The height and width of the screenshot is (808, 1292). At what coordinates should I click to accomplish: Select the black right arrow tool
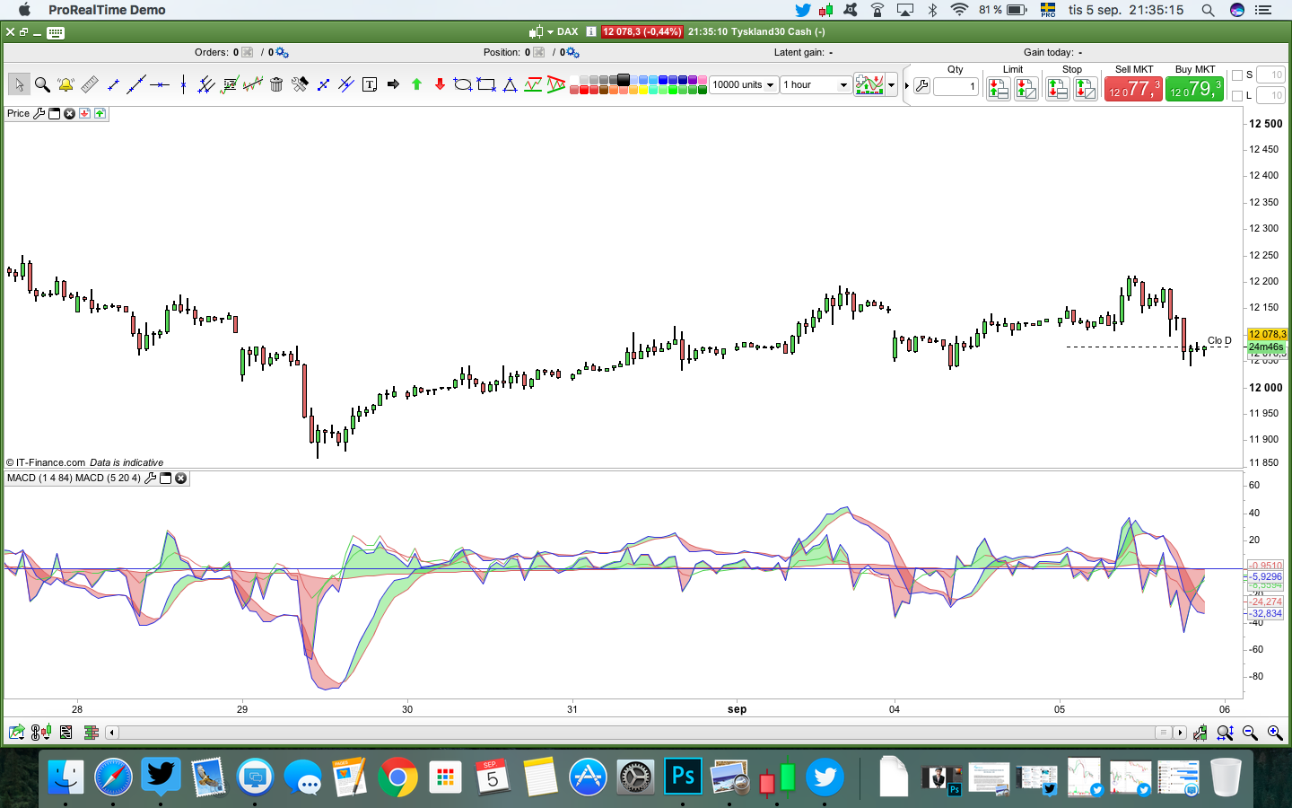pos(393,84)
